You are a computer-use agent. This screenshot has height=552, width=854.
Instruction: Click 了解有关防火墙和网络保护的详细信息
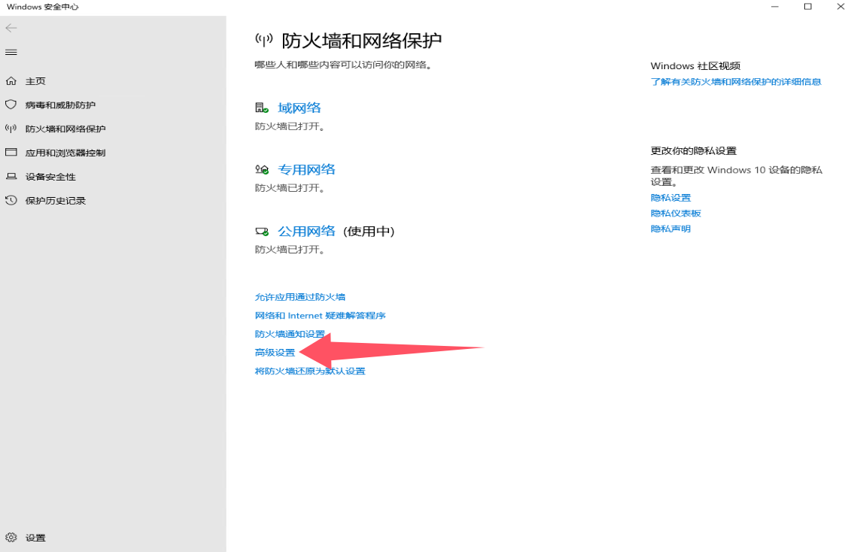(x=735, y=81)
